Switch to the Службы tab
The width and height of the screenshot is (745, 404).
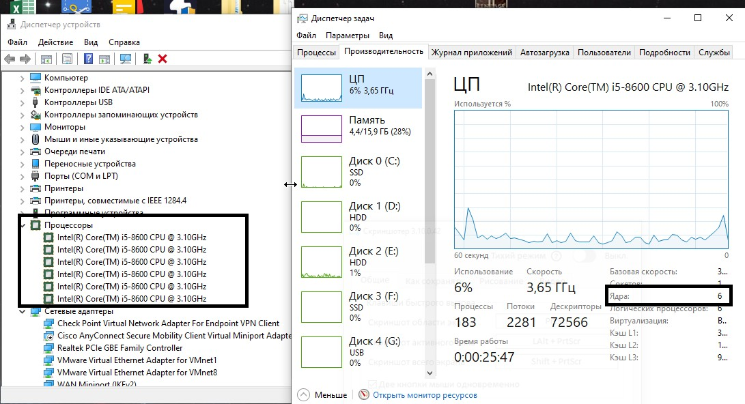pos(714,53)
